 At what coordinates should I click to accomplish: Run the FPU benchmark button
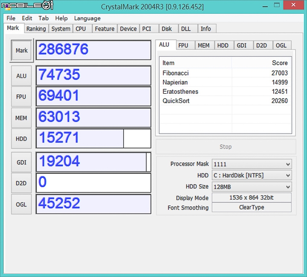[21, 97]
